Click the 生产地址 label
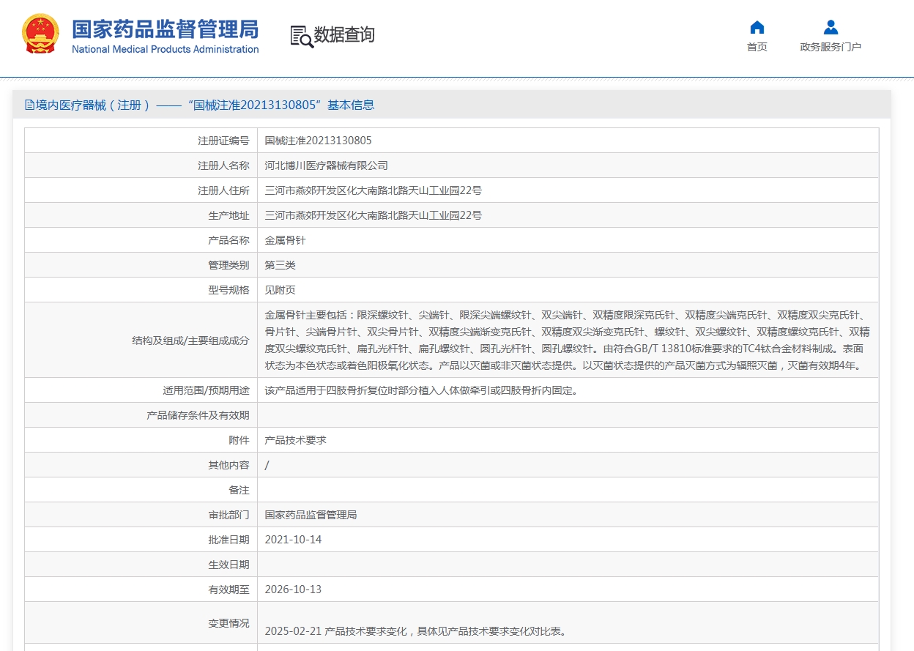The image size is (914, 651). 228,215
